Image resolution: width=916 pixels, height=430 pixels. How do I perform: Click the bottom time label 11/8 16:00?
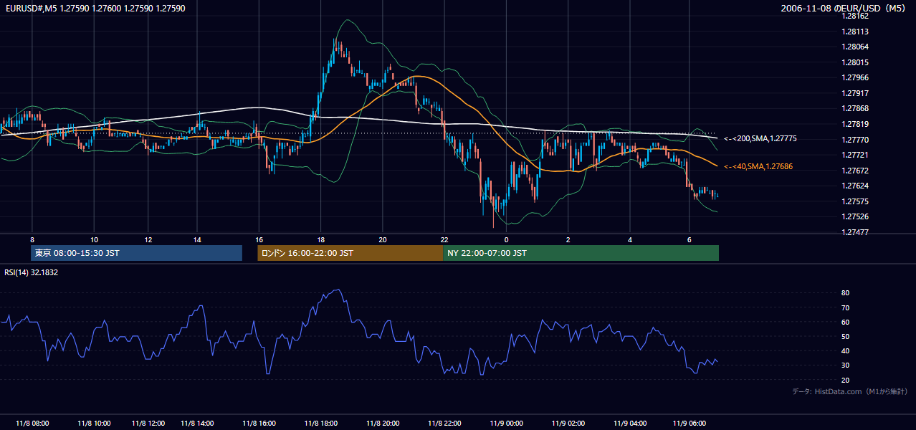coord(259,424)
